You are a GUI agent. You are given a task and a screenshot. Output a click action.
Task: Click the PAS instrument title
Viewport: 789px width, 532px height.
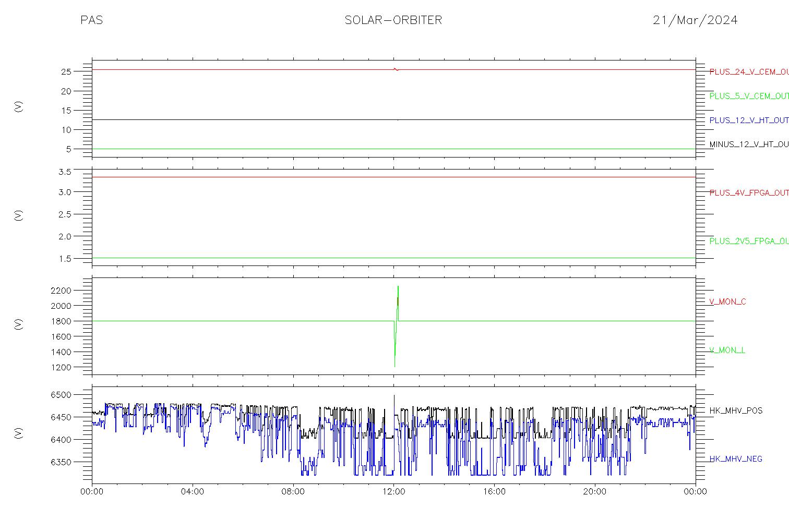tap(92, 20)
